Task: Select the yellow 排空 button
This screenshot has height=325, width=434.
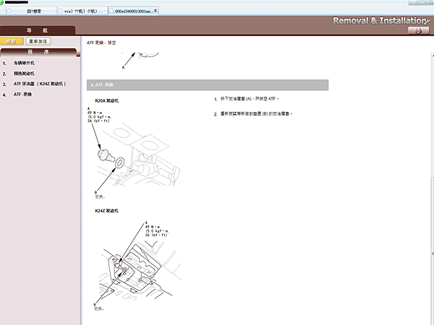Action: [x=12, y=41]
